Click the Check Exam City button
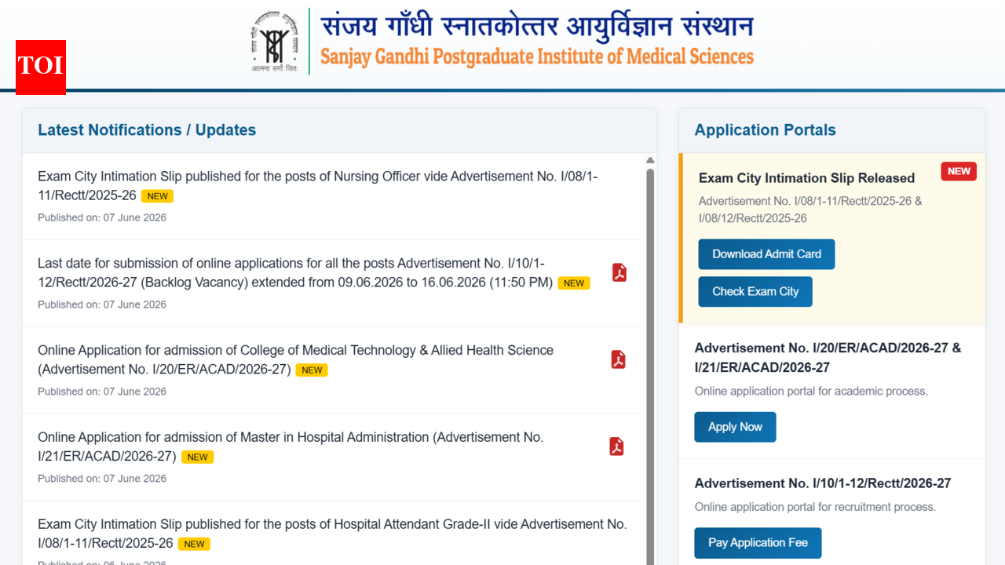 coord(755,291)
